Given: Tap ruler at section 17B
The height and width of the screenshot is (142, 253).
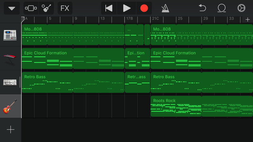Looking at the screenshot, I should [x=130, y=19].
